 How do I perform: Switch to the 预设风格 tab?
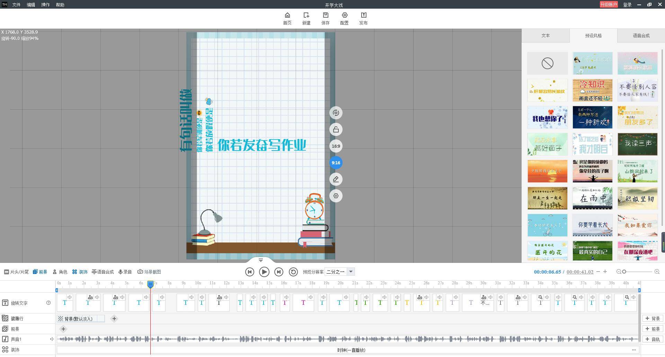pyautogui.click(x=593, y=36)
